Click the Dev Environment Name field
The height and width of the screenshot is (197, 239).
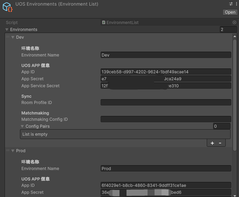165,55
